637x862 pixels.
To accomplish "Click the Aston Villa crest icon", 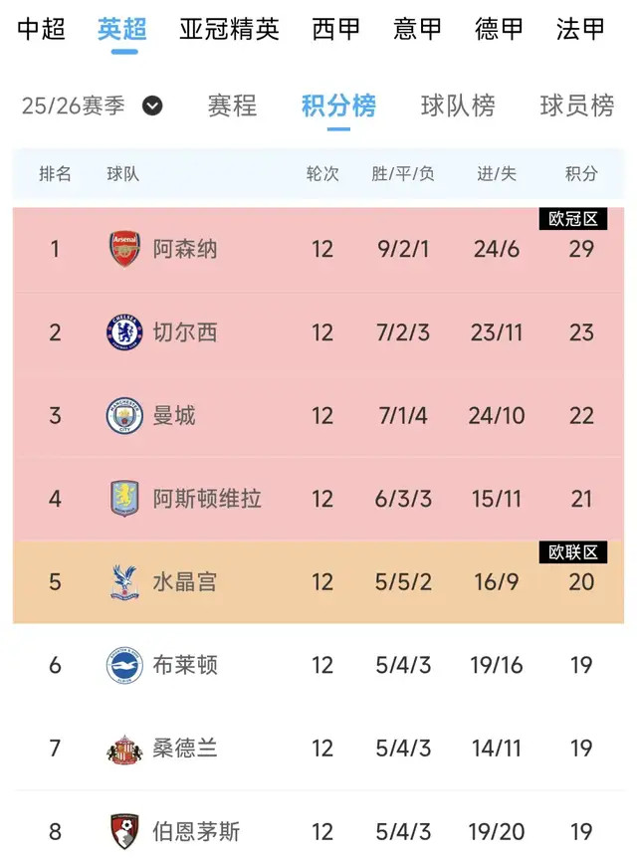I will 125,498.
